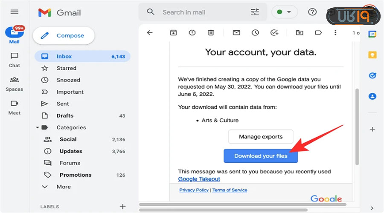Expand More in the sidebar

click(x=63, y=187)
